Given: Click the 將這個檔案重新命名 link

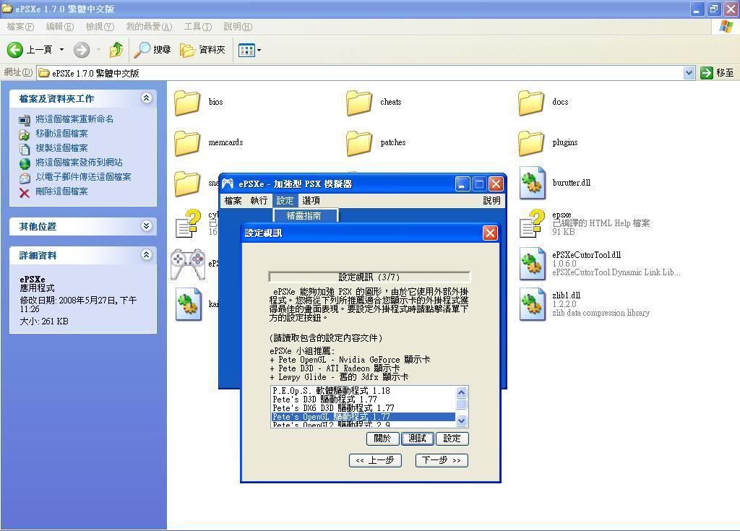Looking at the screenshot, I should point(74,119).
